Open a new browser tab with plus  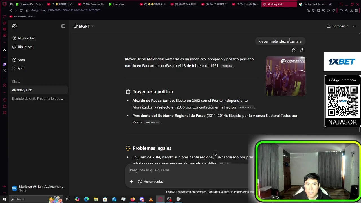point(330,4)
